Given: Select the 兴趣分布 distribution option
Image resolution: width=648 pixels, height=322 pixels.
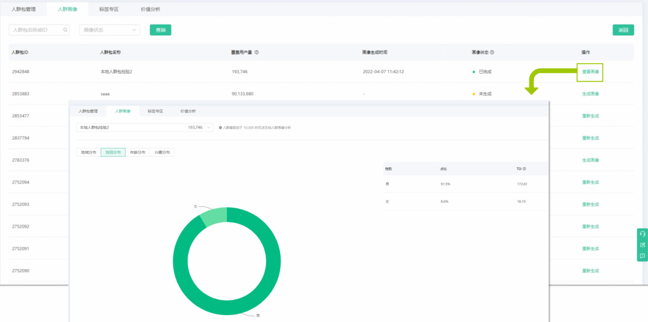Looking at the screenshot, I should (162, 152).
